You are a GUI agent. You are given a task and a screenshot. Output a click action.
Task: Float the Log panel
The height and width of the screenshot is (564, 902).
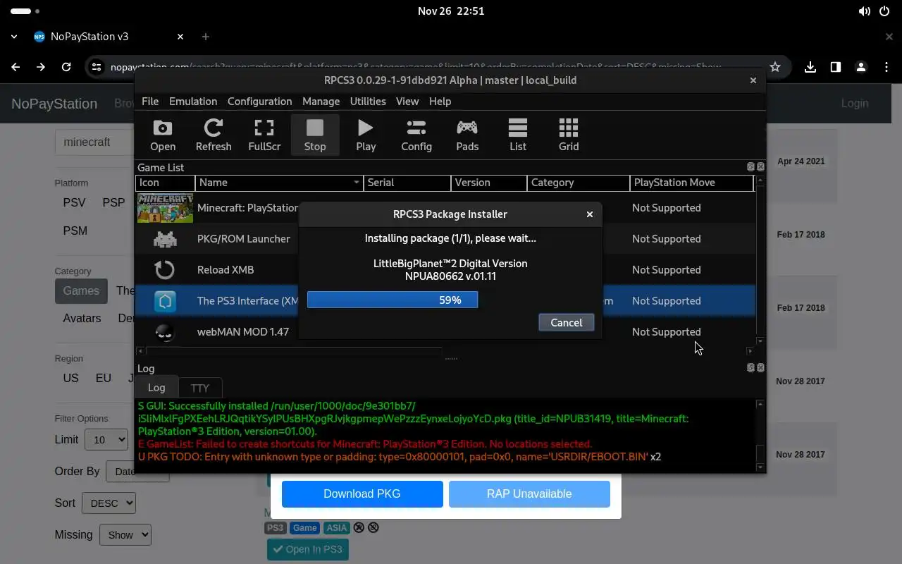(x=750, y=368)
